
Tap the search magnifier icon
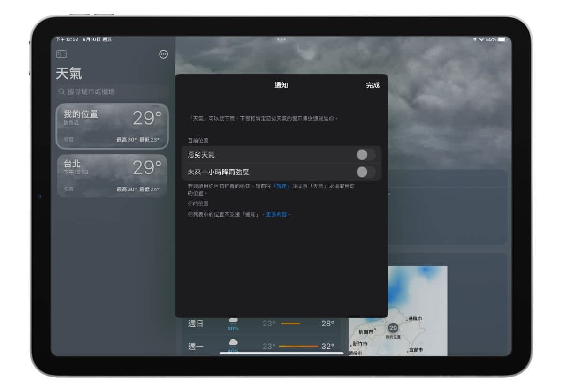[x=61, y=92]
